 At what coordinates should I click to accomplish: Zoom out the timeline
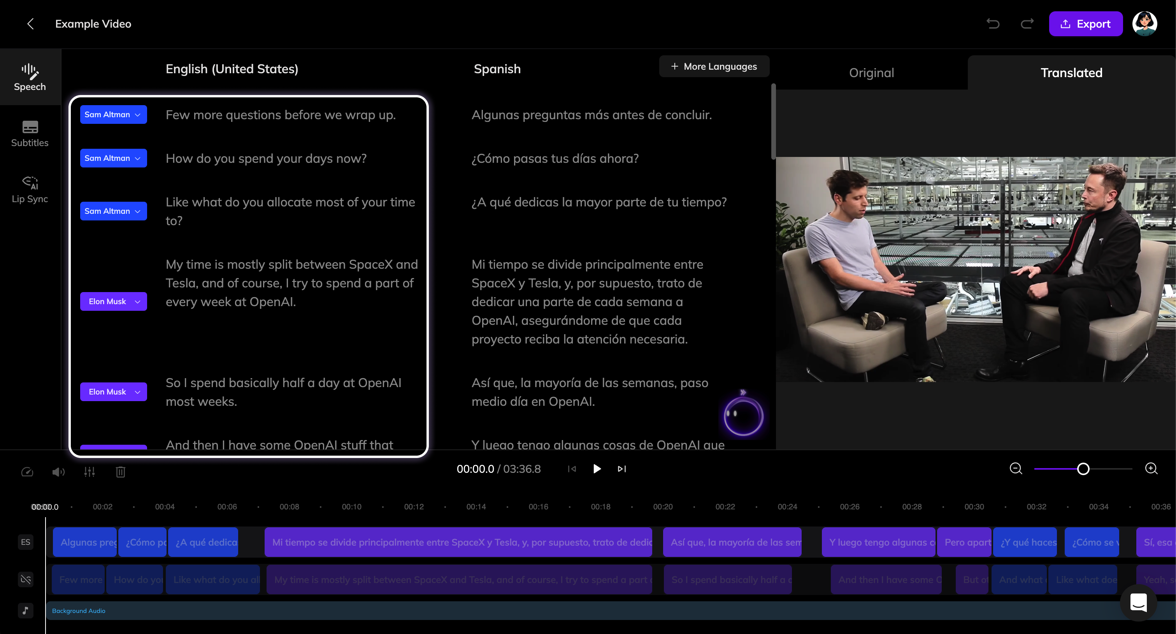click(1016, 468)
